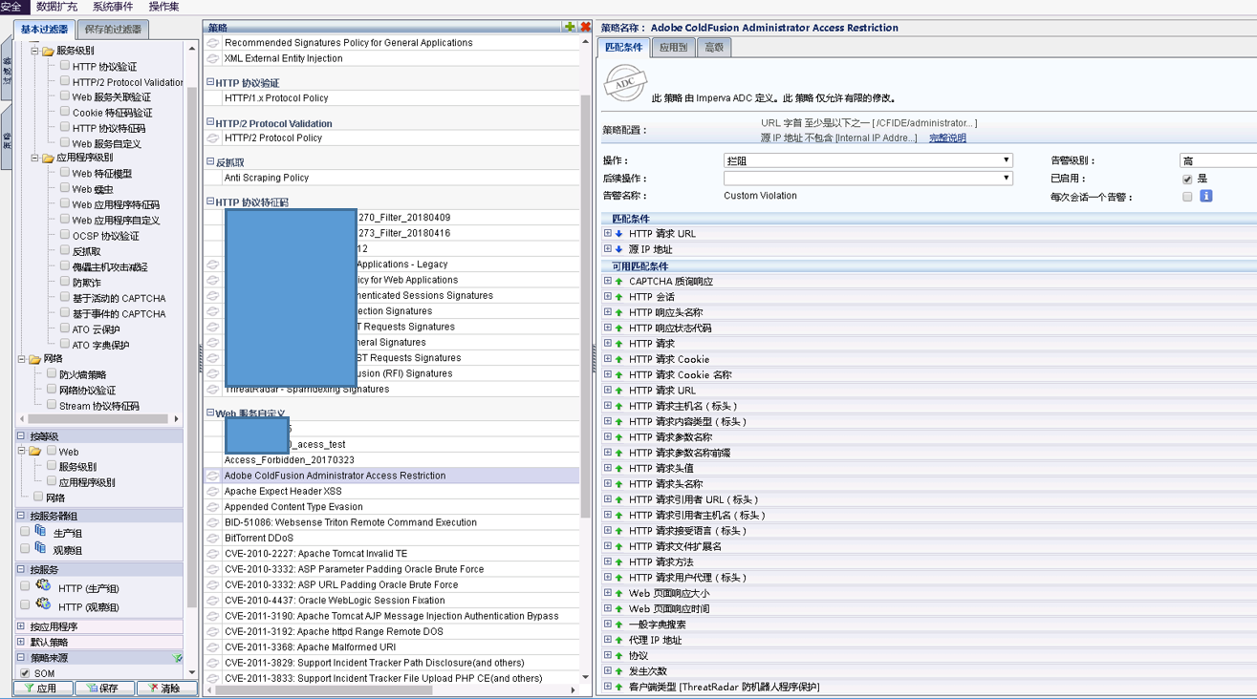1257x699 pixels.
Task: Click the green up arrow for 发生次数
Action: pyautogui.click(x=619, y=671)
